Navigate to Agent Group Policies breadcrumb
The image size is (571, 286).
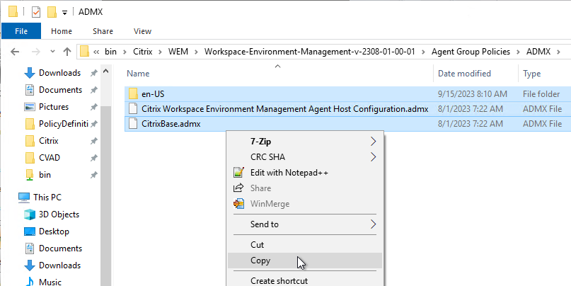(x=471, y=52)
